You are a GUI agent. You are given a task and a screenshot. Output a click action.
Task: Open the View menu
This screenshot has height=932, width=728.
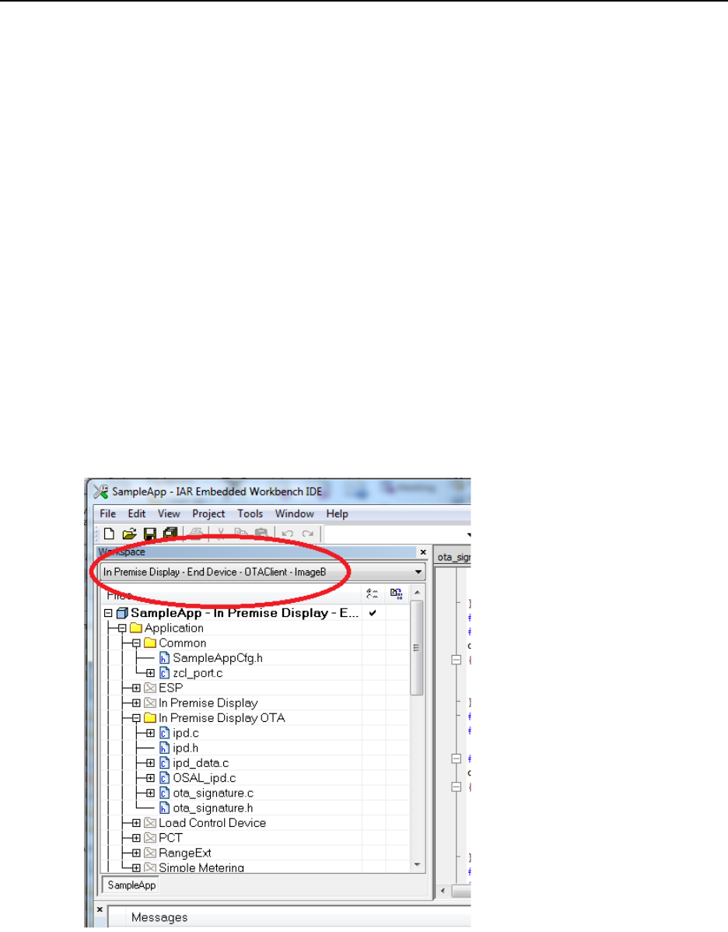click(169, 513)
